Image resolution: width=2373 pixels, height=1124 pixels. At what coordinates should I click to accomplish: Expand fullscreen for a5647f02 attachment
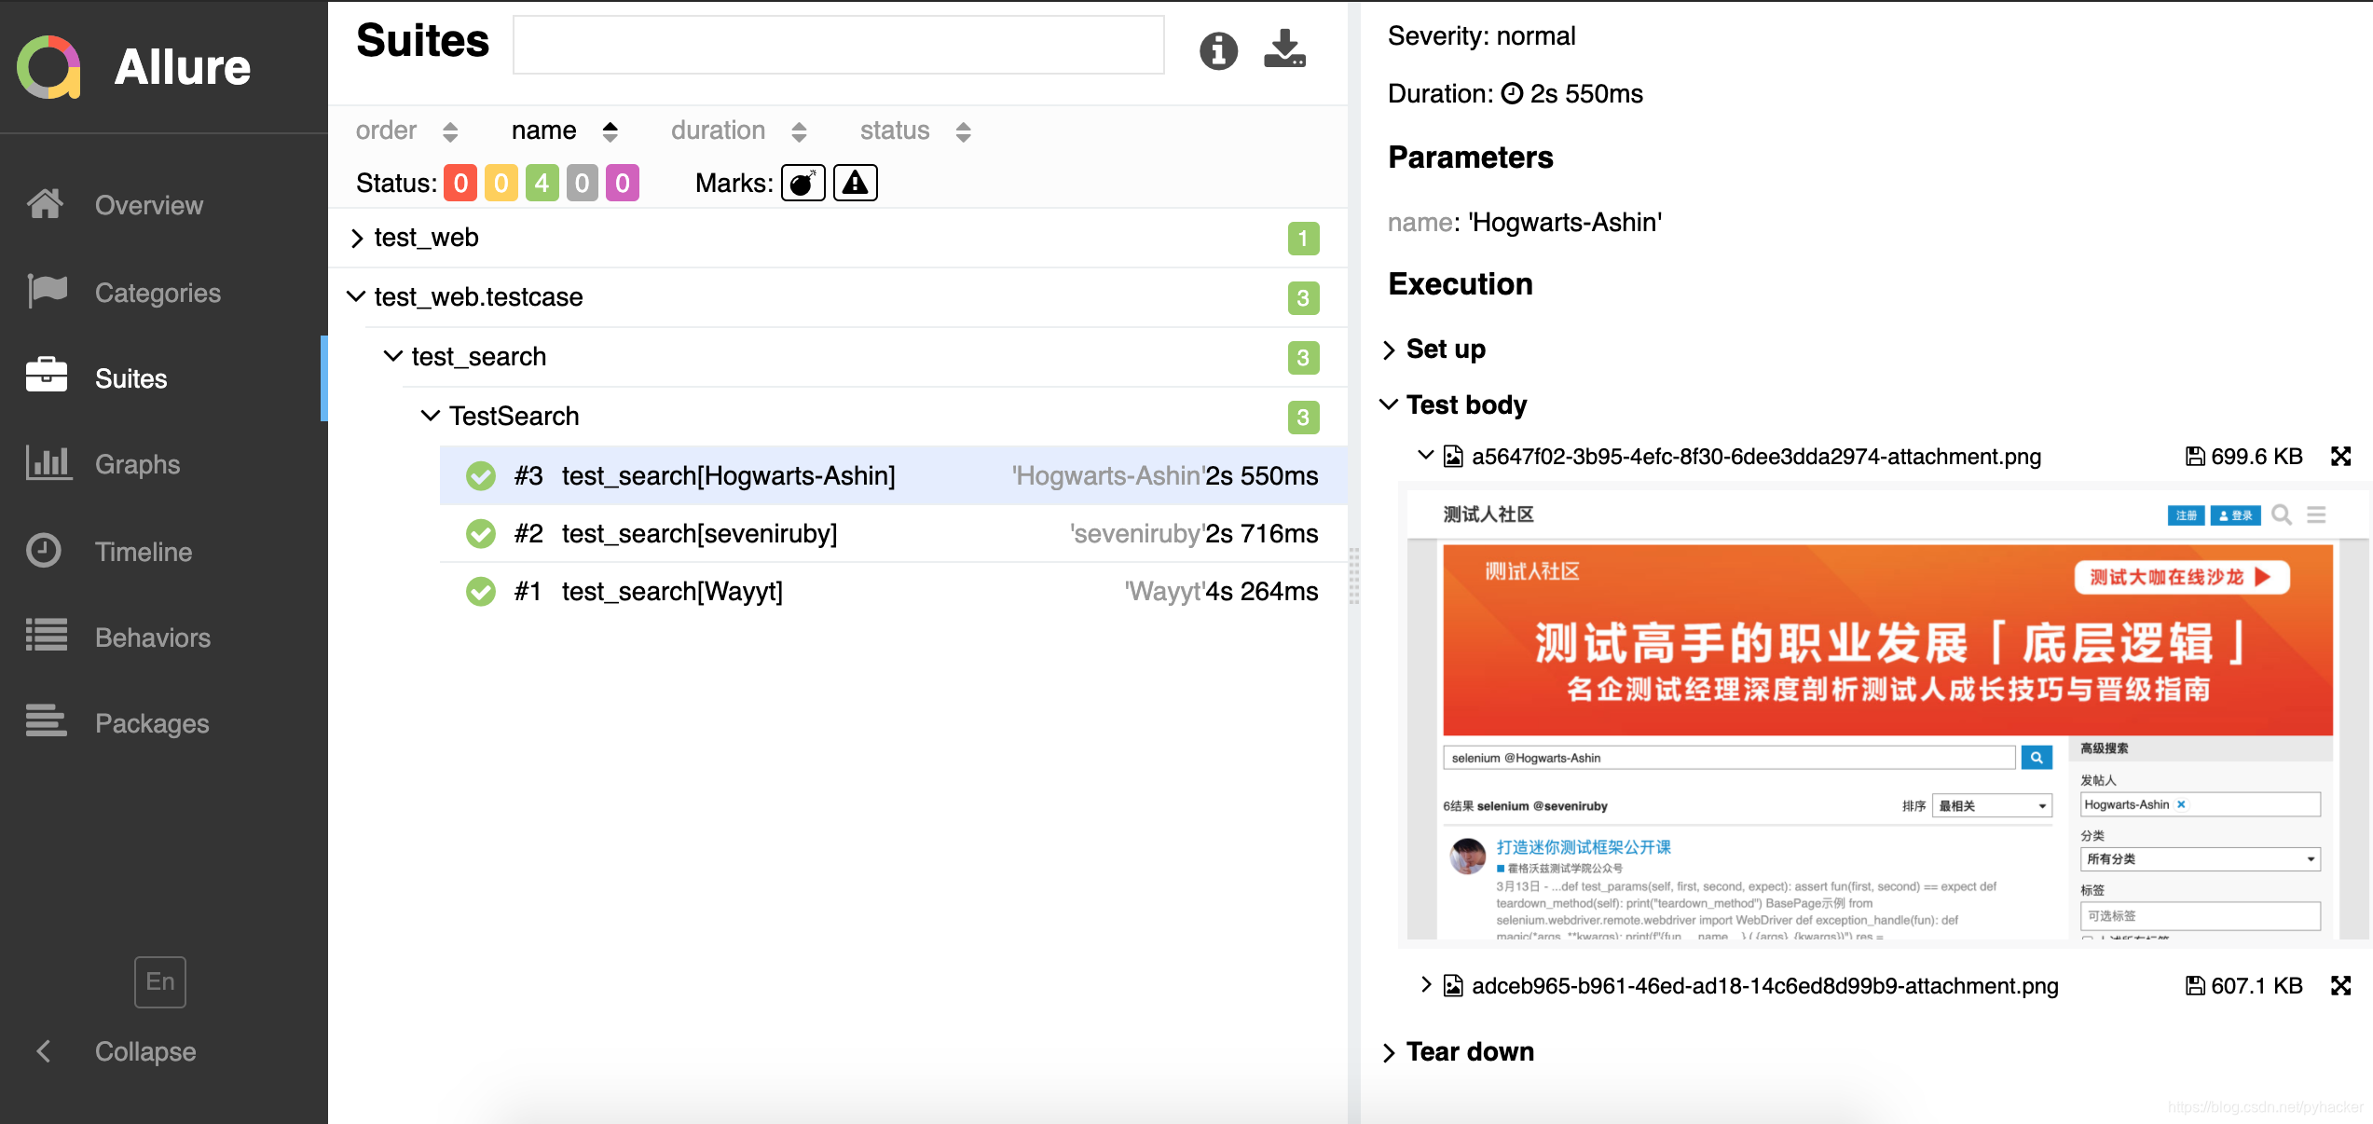pos(2340,457)
